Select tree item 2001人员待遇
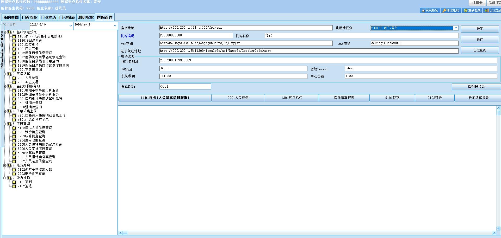This screenshot has height=238, width=501. [28, 78]
